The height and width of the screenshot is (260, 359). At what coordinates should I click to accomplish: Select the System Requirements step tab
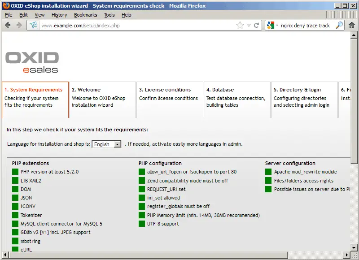pos(35,100)
